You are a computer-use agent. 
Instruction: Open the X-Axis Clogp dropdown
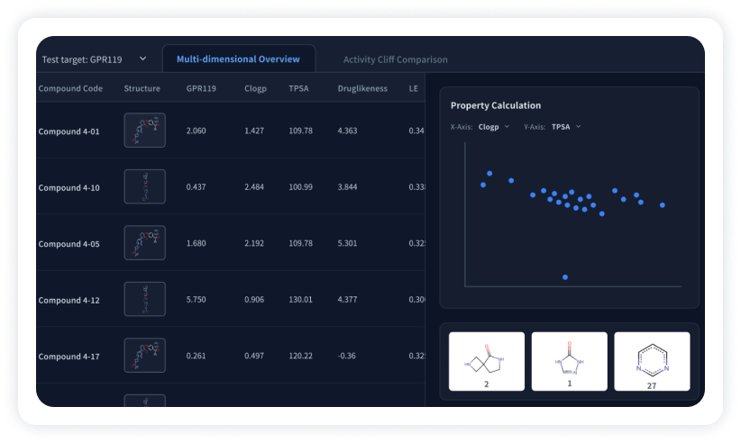(493, 127)
